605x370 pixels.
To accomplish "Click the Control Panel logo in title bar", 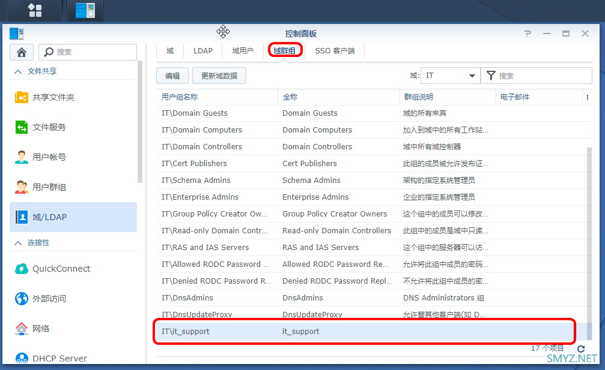I will 17,34.
